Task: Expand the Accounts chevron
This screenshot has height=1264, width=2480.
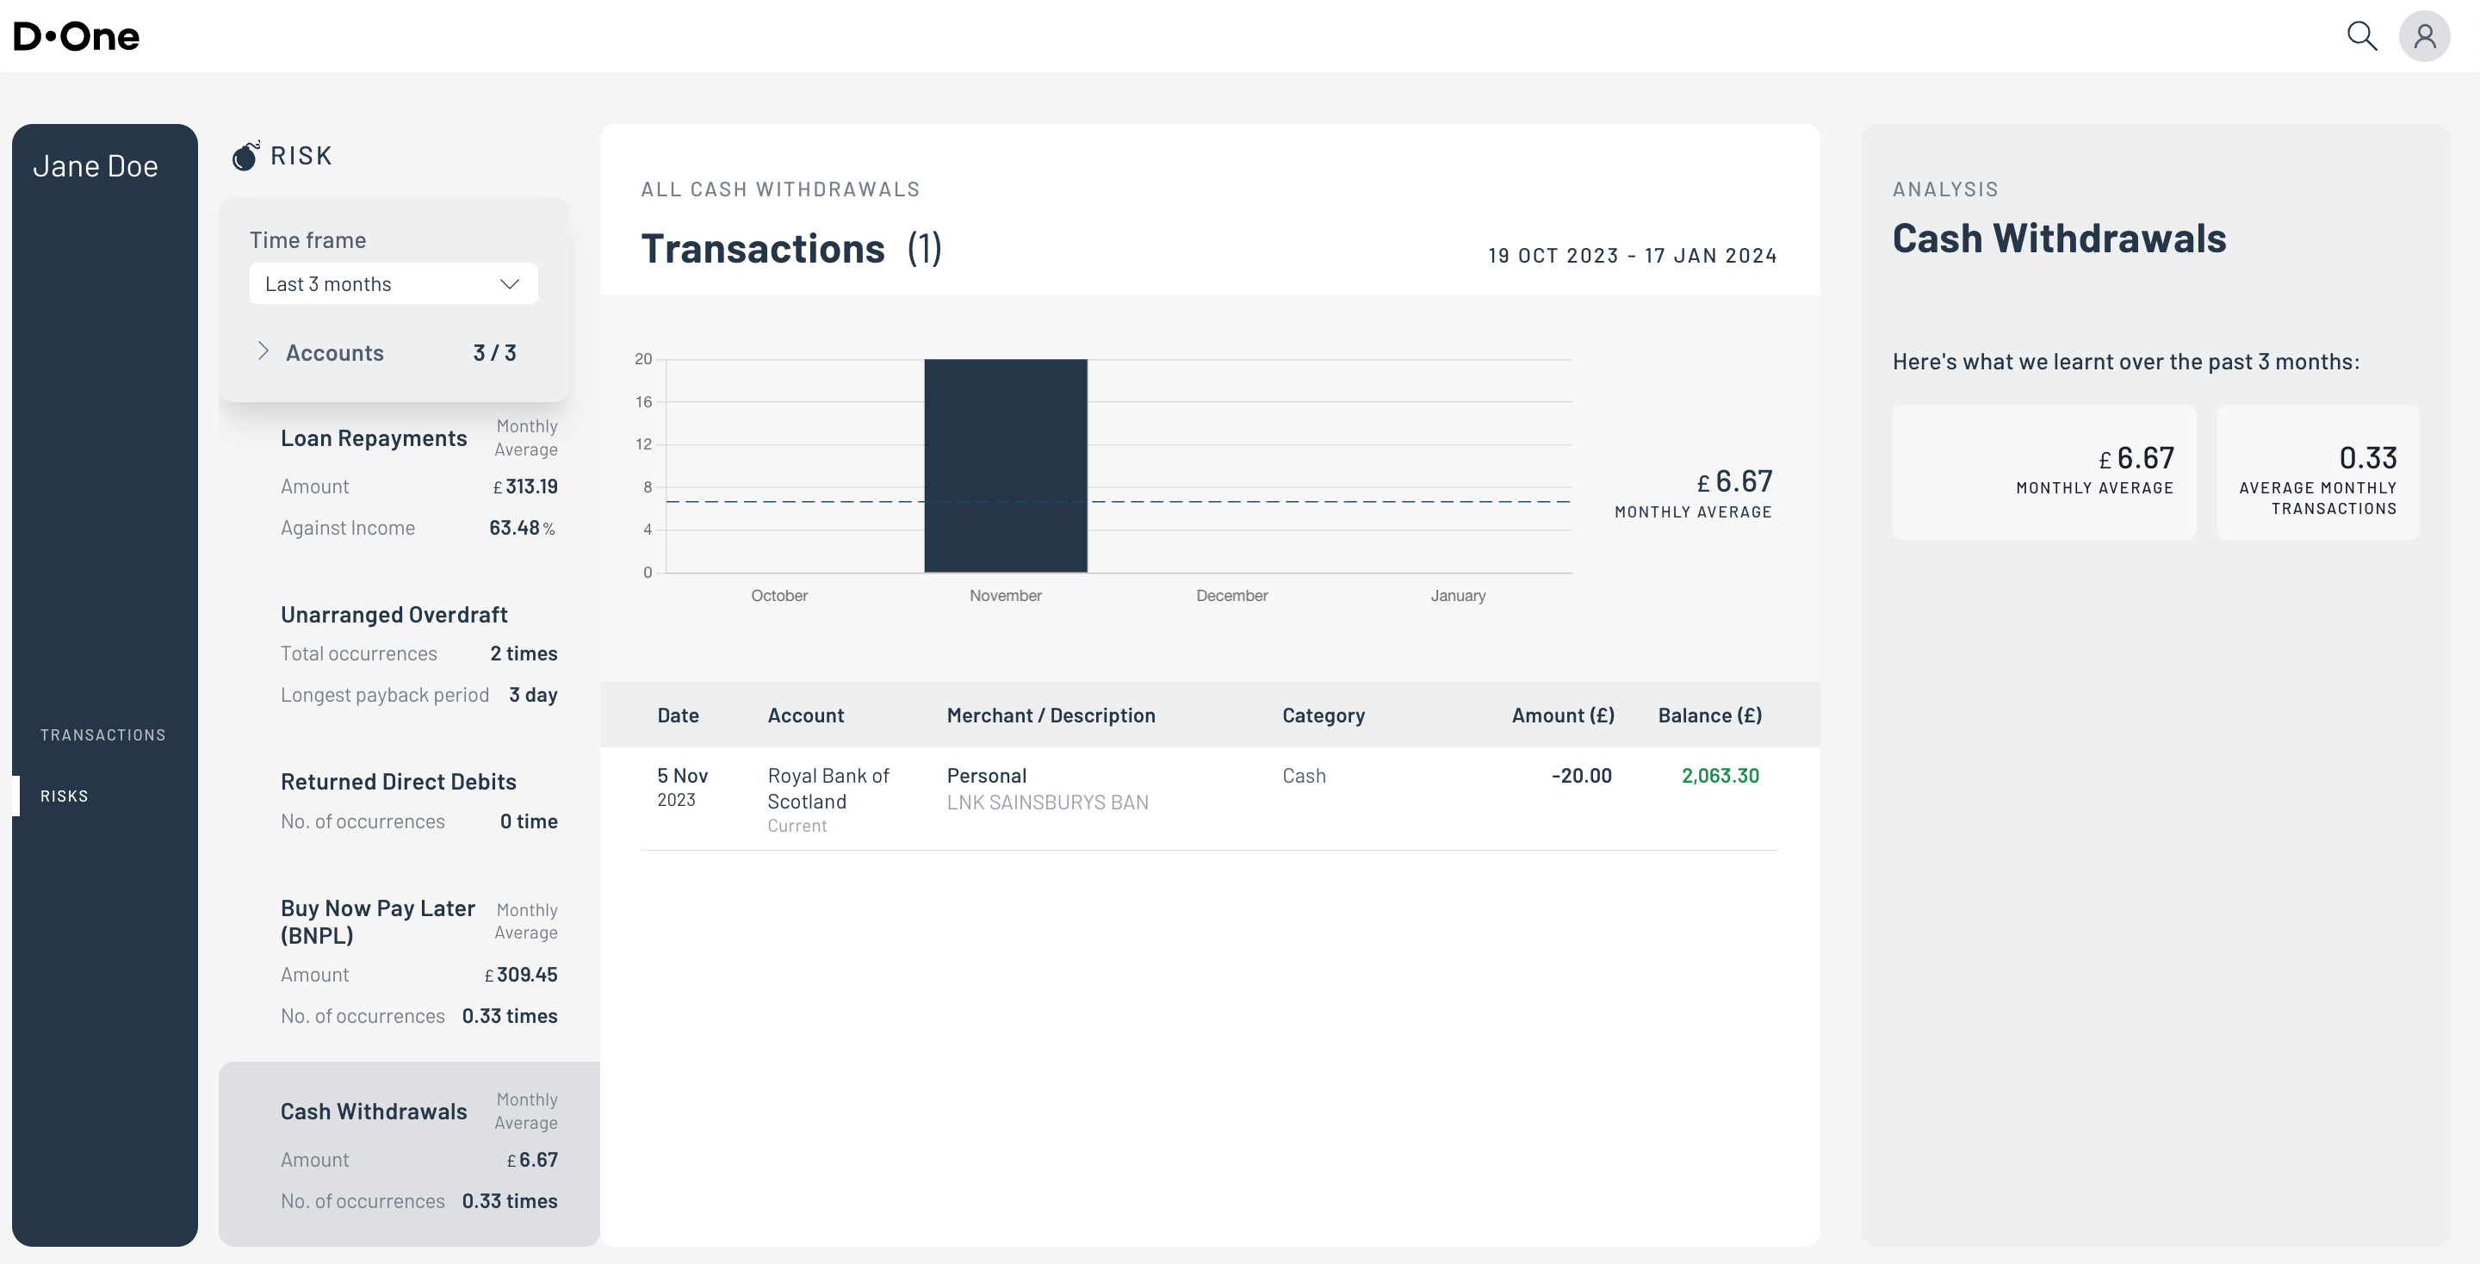Action: [263, 351]
